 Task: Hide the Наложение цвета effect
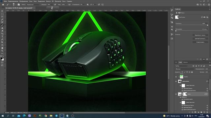(182, 99)
